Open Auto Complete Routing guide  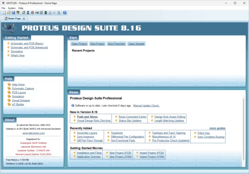(211, 137)
